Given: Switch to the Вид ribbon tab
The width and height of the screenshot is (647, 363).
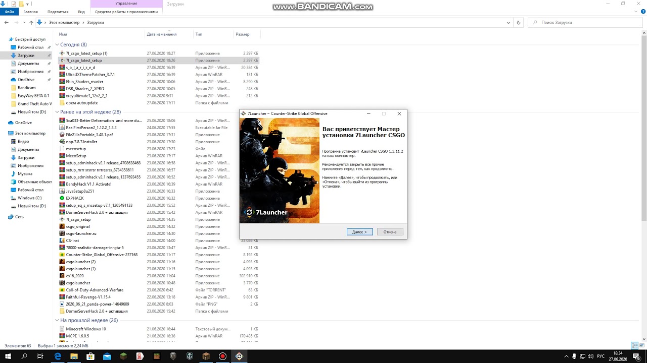Looking at the screenshot, I should [x=81, y=12].
